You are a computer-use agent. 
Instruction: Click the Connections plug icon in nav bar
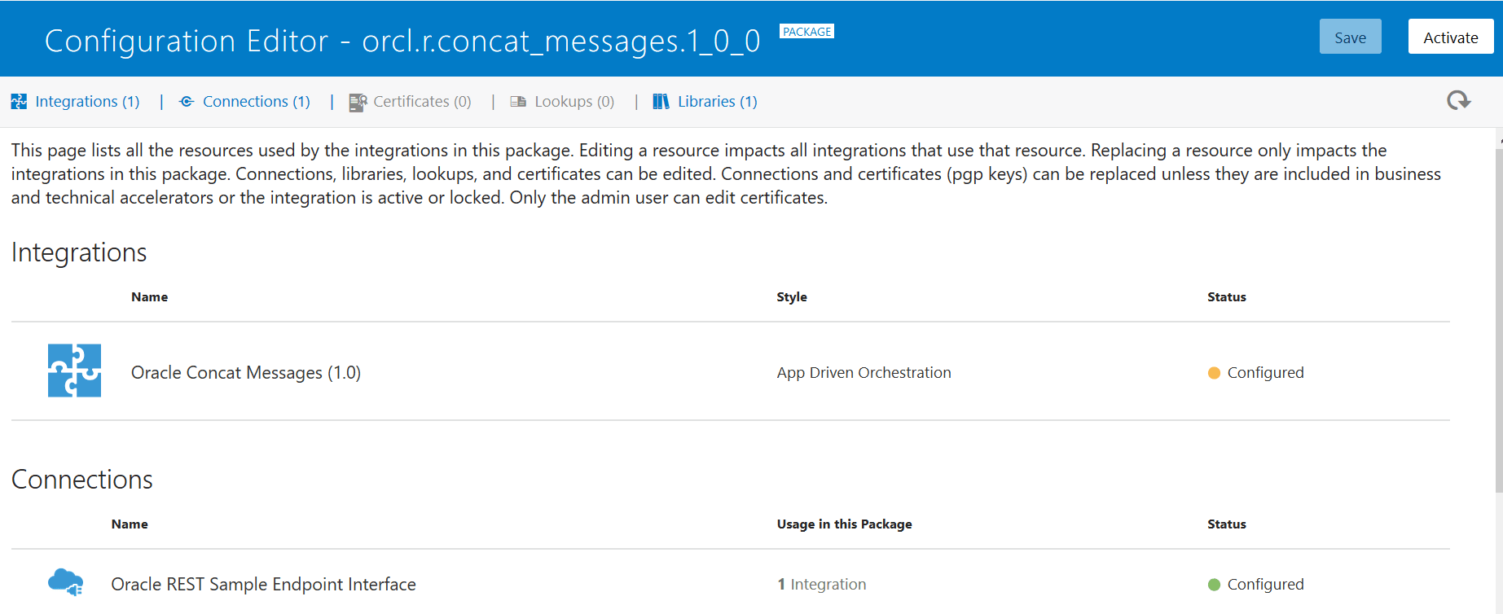187,101
